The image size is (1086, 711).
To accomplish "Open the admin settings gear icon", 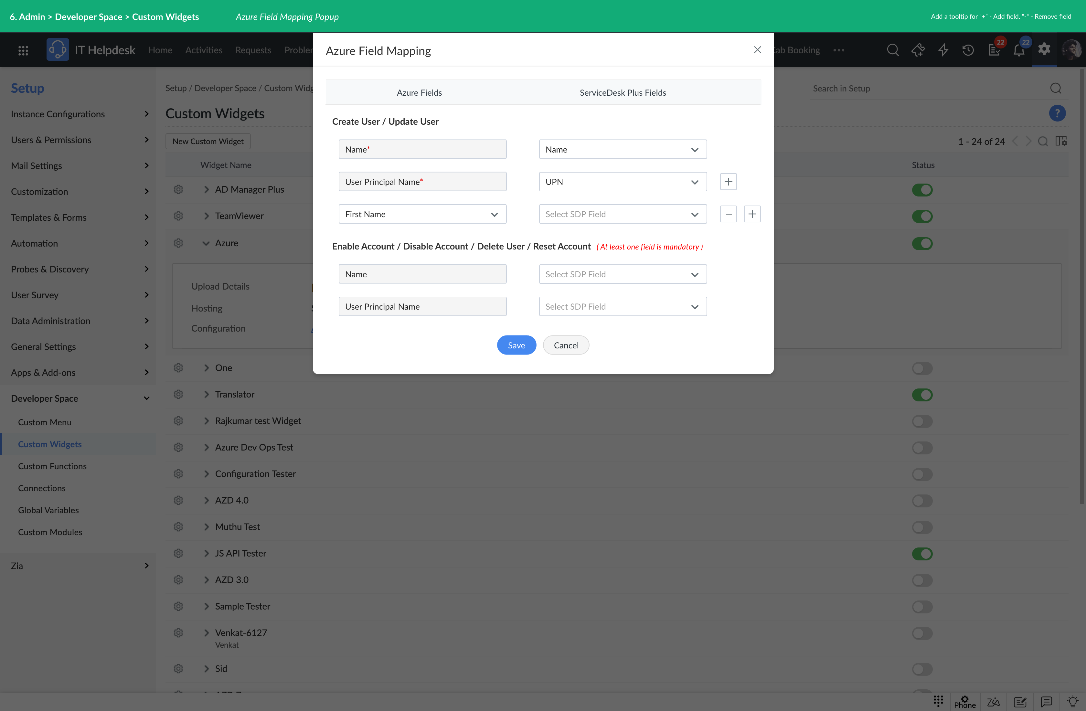I will [1044, 49].
